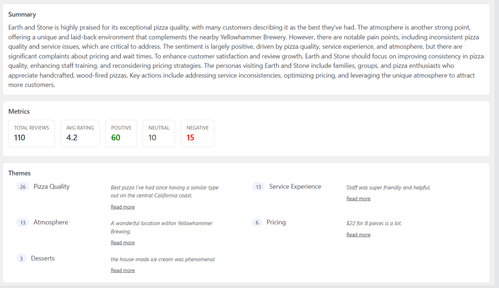Click the Desserts theme label

(43, 258)
